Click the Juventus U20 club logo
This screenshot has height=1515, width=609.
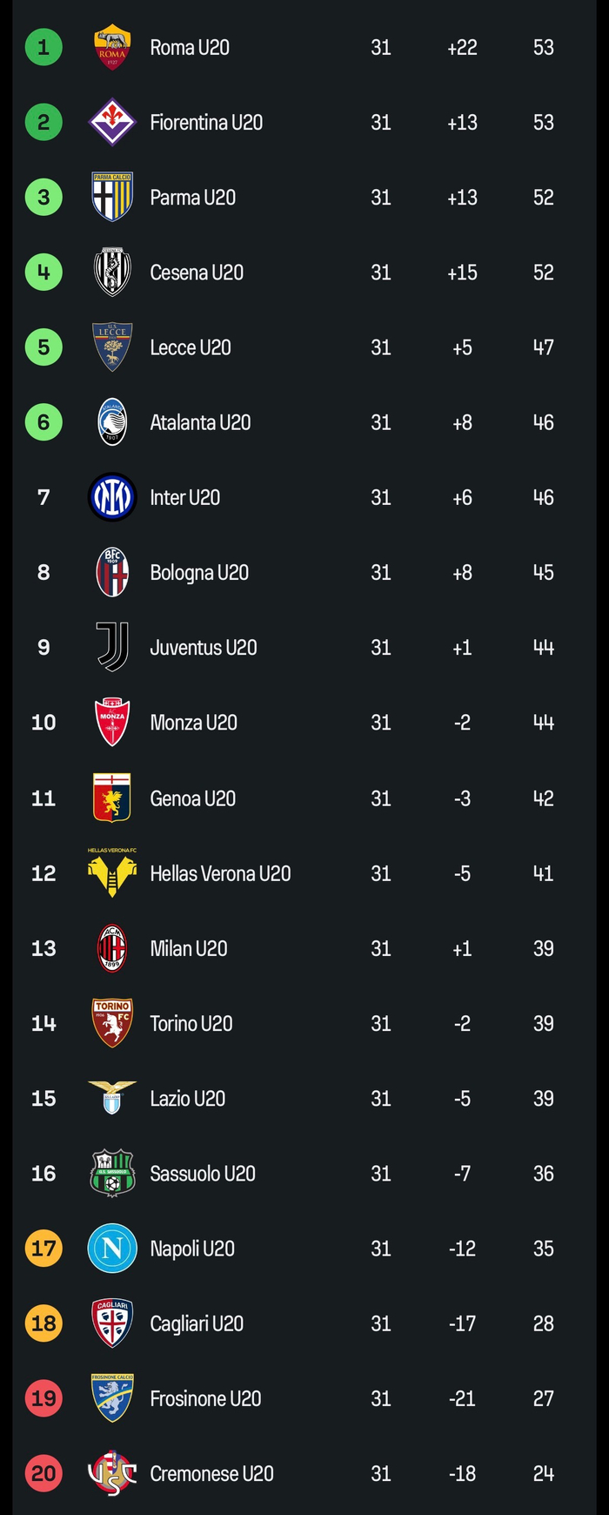112,647
